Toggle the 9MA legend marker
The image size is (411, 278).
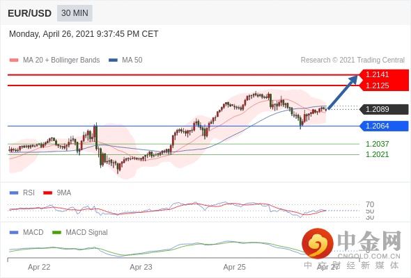coord(47,193)
